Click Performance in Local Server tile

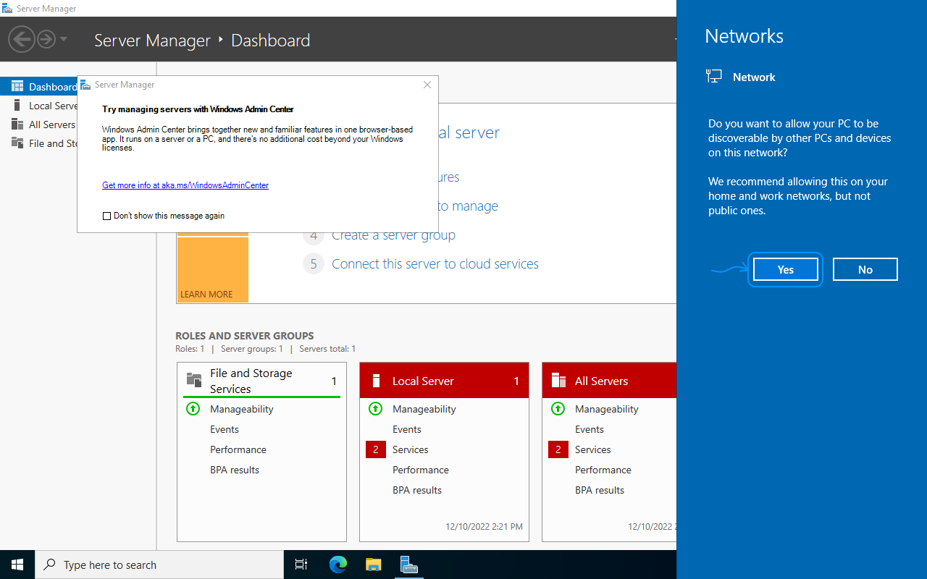point(421,470)
